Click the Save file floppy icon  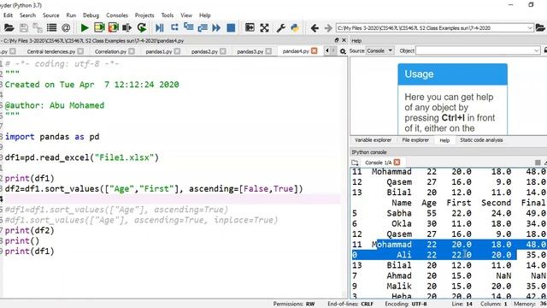24,27
